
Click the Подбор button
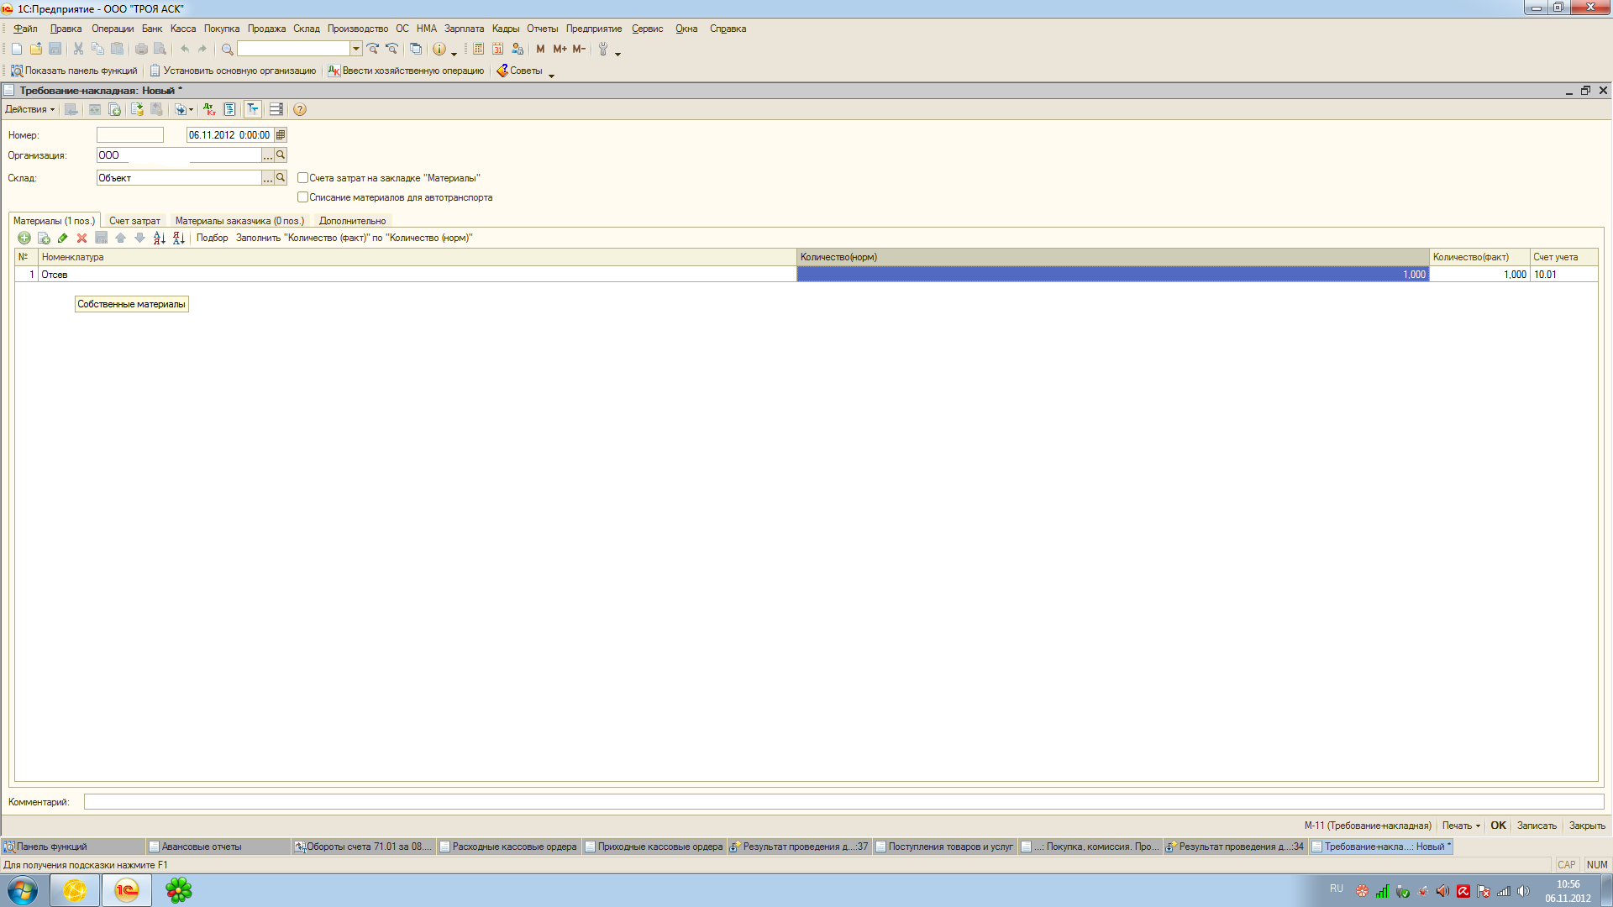coord(212,239)
